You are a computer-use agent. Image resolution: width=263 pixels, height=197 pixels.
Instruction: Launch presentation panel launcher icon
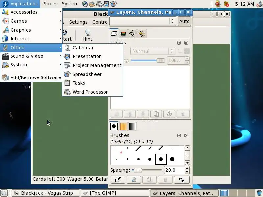click(x=106, y=4)
